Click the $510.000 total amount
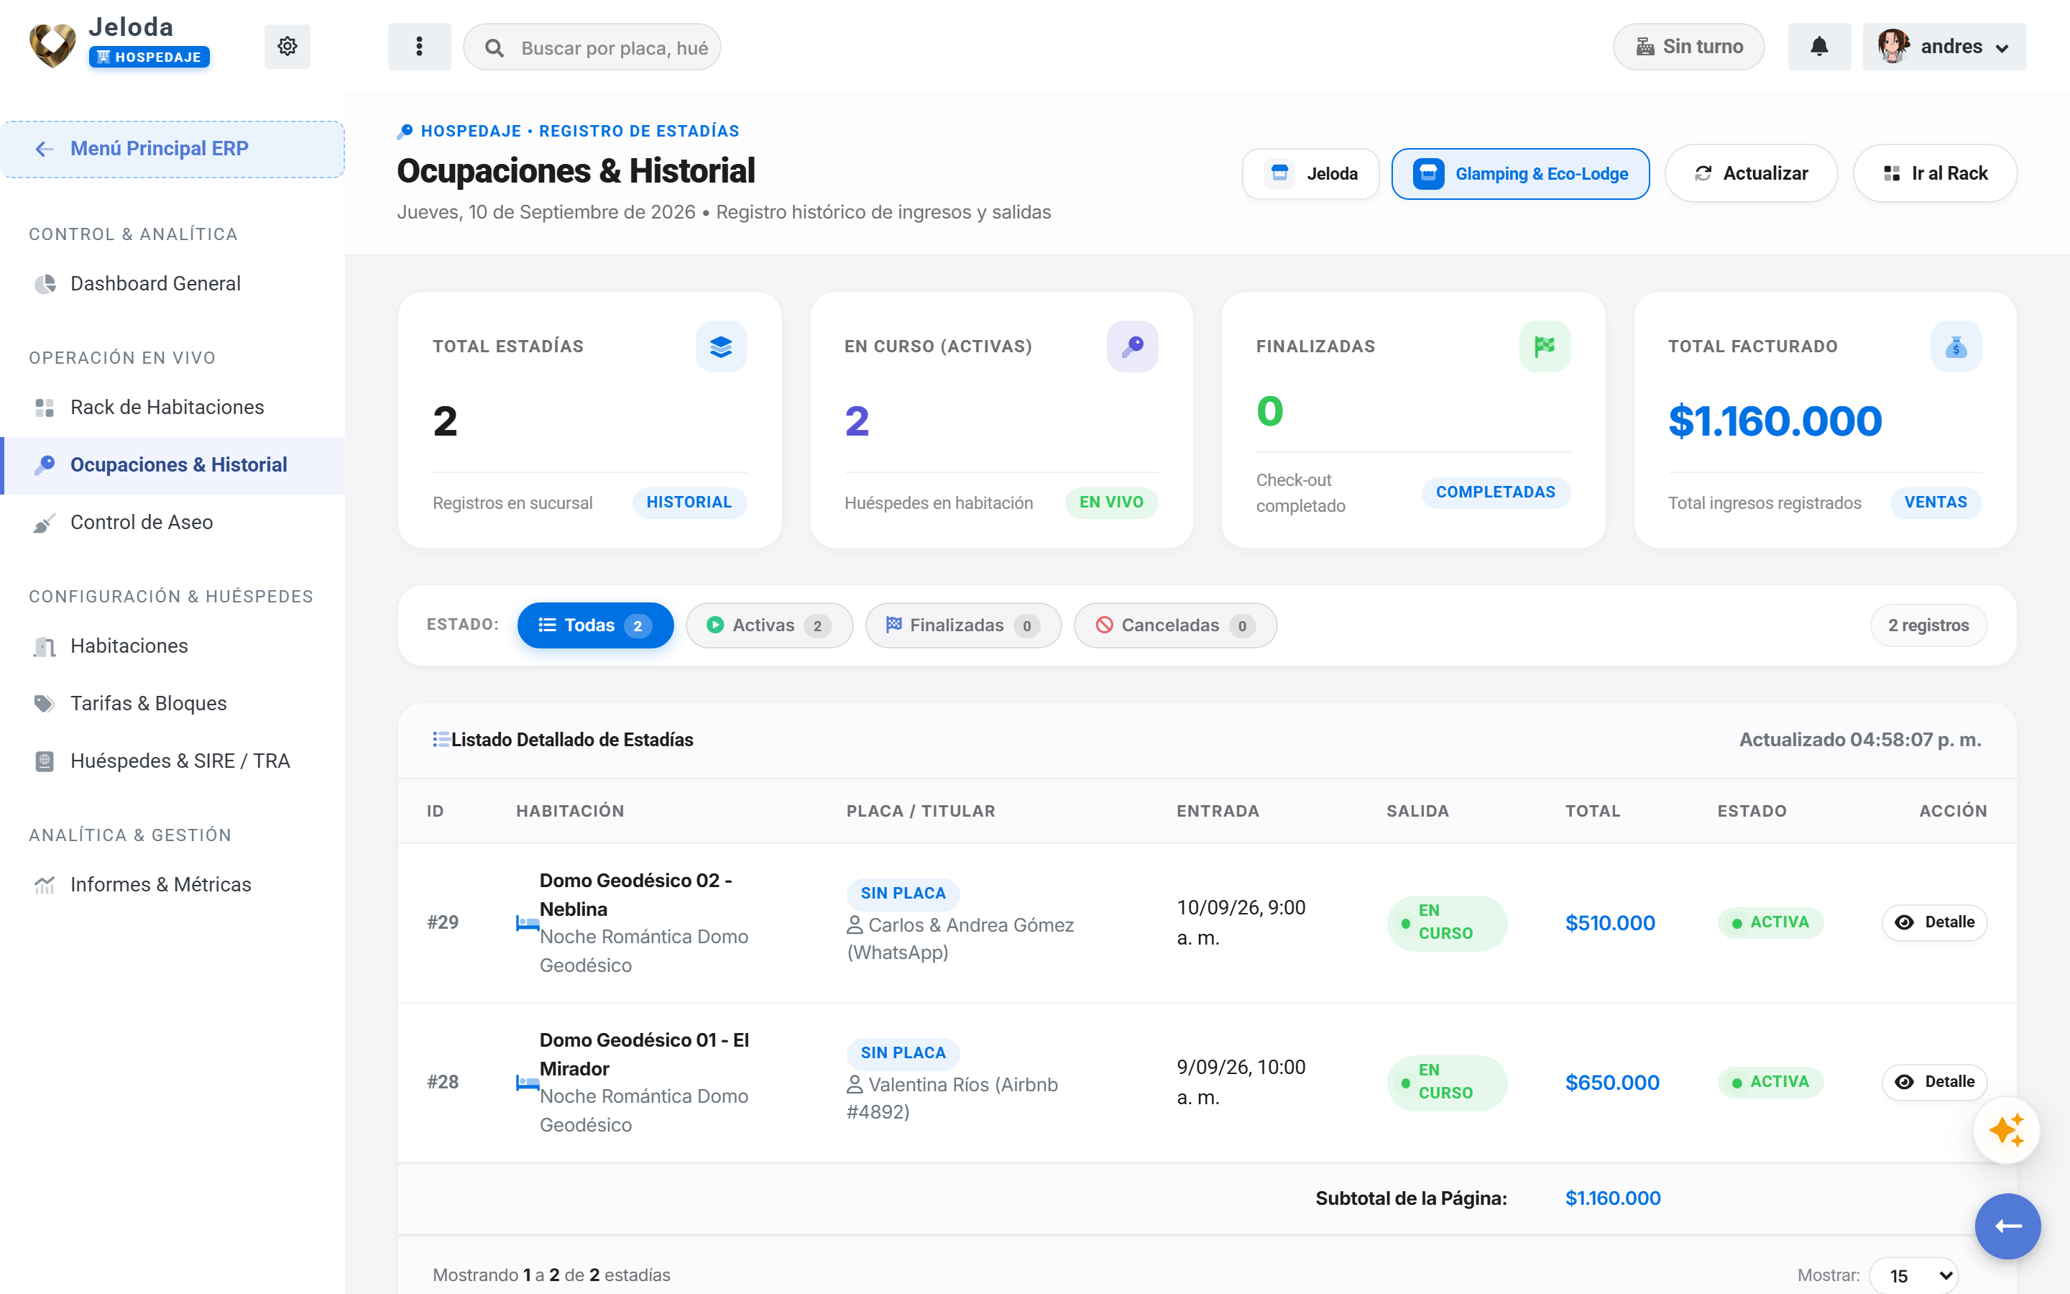The image size is (2070, 1294). point(1610,922)
